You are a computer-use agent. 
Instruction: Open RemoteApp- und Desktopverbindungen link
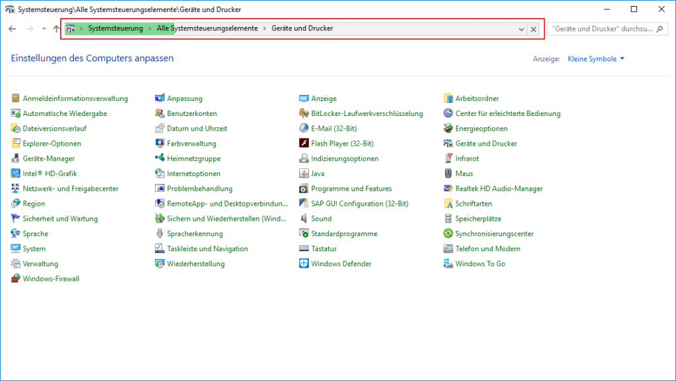(x=227, y=204)
